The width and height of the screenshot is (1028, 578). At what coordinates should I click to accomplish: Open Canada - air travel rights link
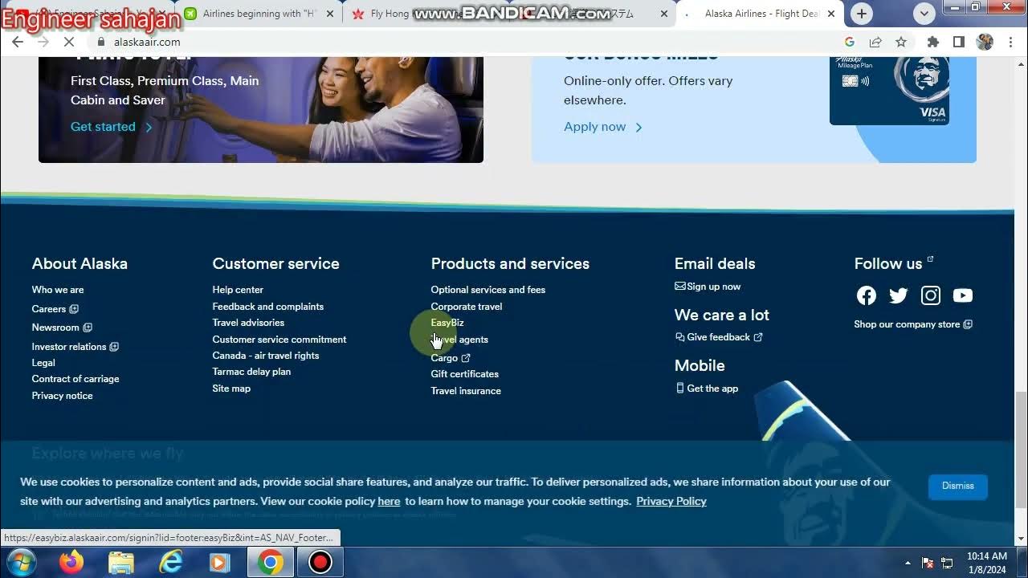tap(266, 356)
